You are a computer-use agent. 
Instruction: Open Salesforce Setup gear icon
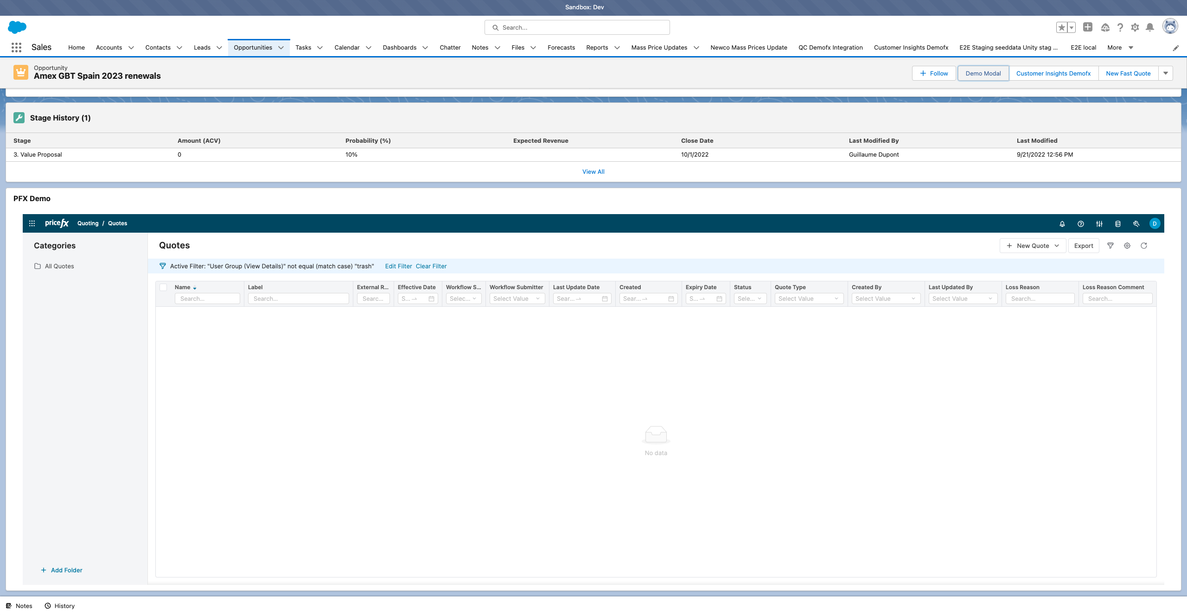(1135, 27)
